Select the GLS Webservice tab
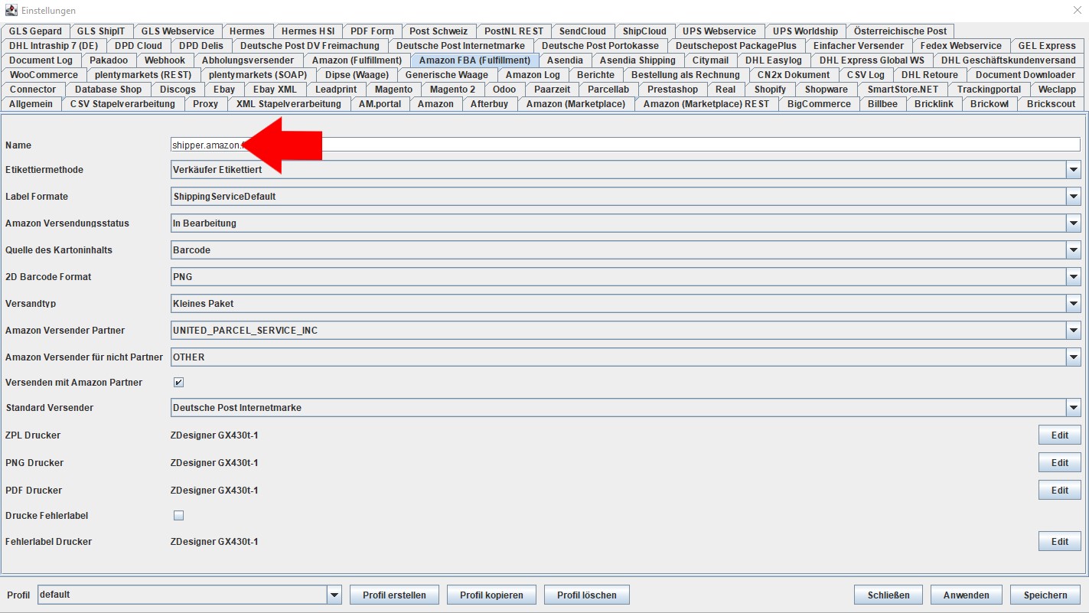The image size is (1089, 613). (178, 31)
